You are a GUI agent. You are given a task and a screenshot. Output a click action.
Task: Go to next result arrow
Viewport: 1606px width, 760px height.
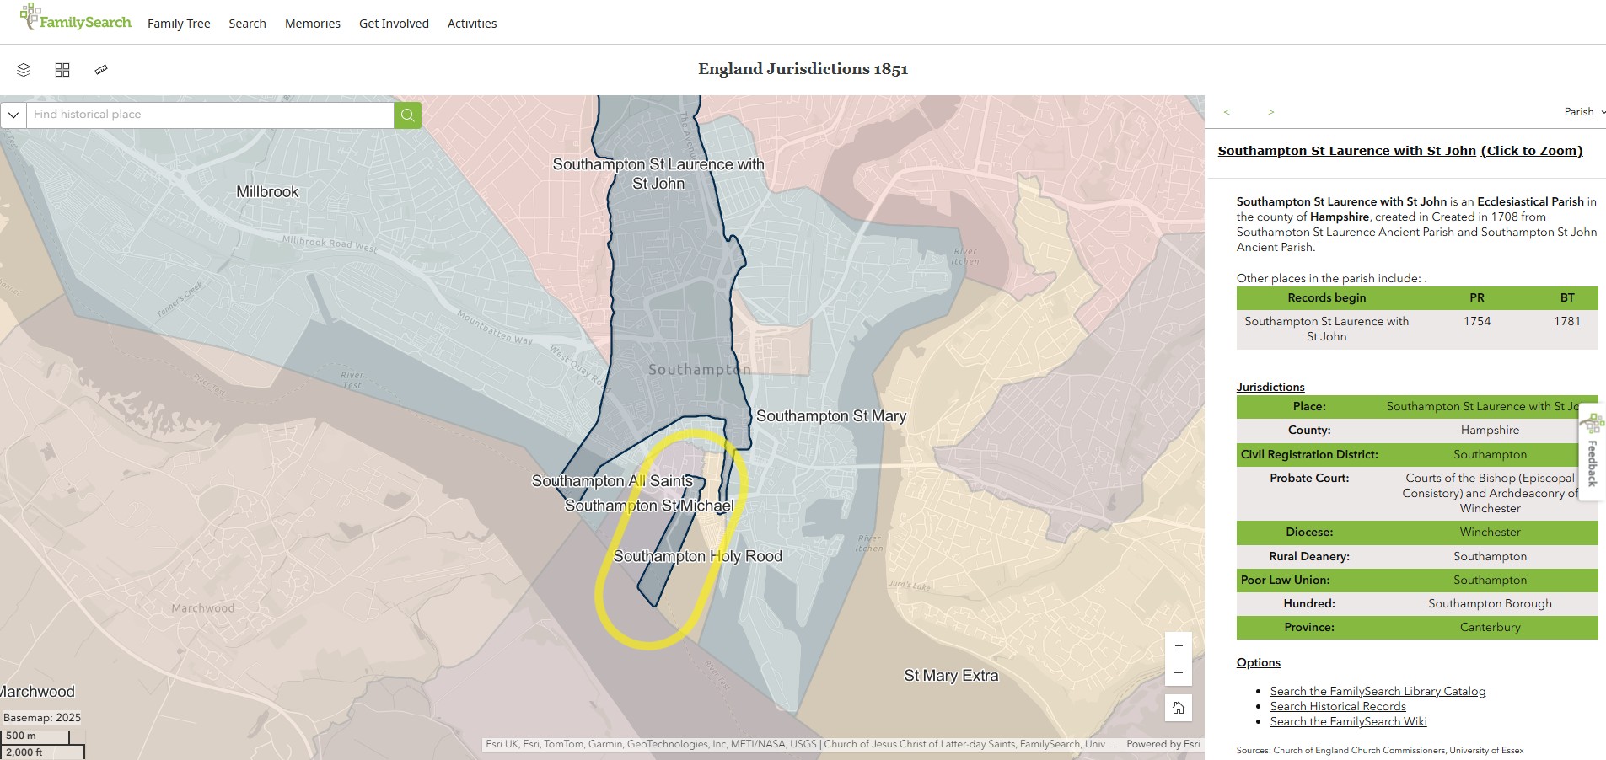coord(1270,112)
